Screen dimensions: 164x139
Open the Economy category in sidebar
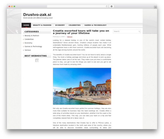click(x=29, y=43)
